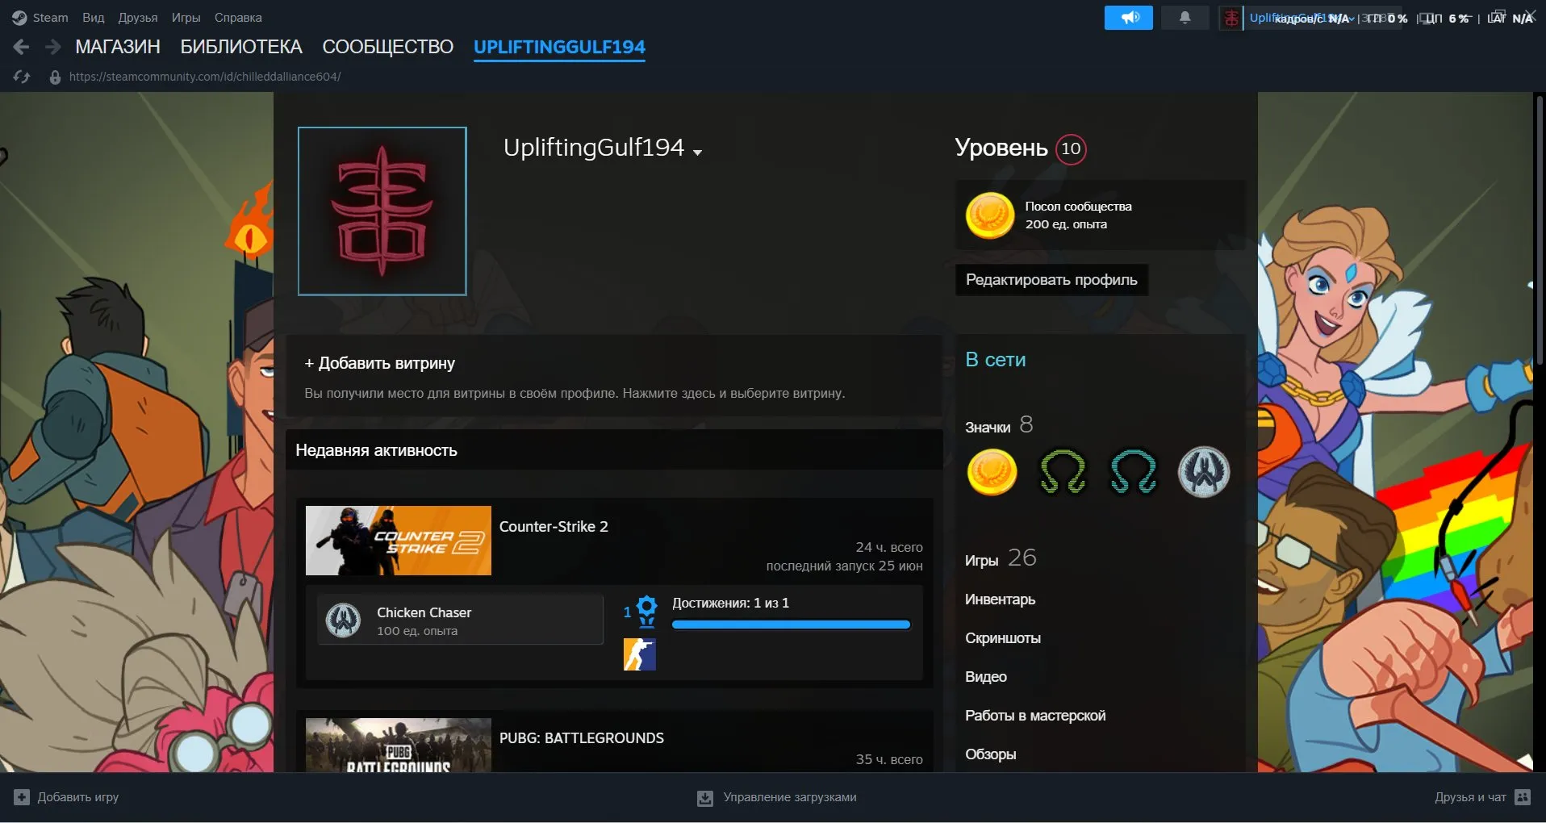Screen dimensions: 1546x823
Task: Click the achievements progress bar
Action: tap(791, 625)
